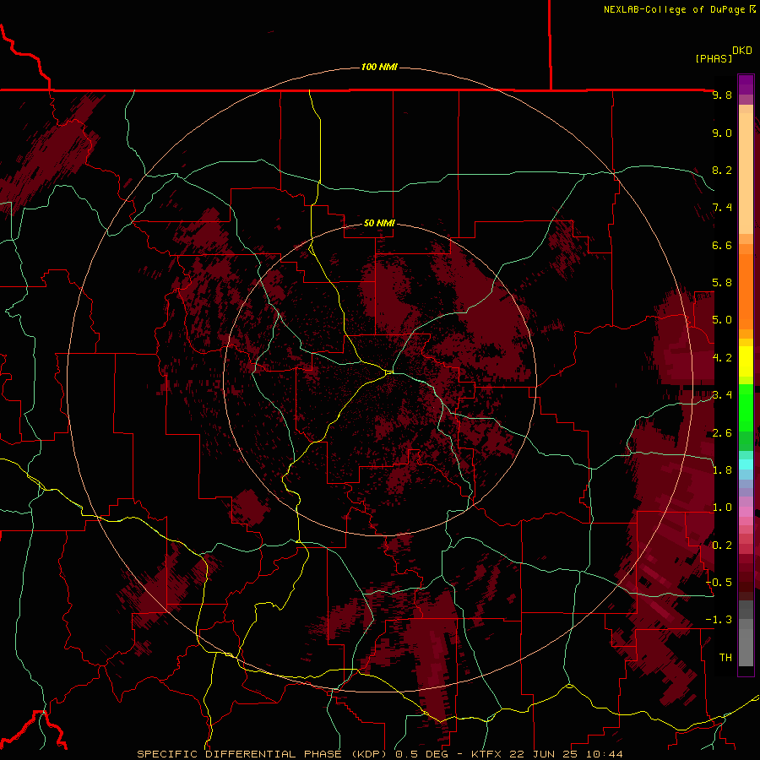Click the 5.8 legend value

pos(722,283)
